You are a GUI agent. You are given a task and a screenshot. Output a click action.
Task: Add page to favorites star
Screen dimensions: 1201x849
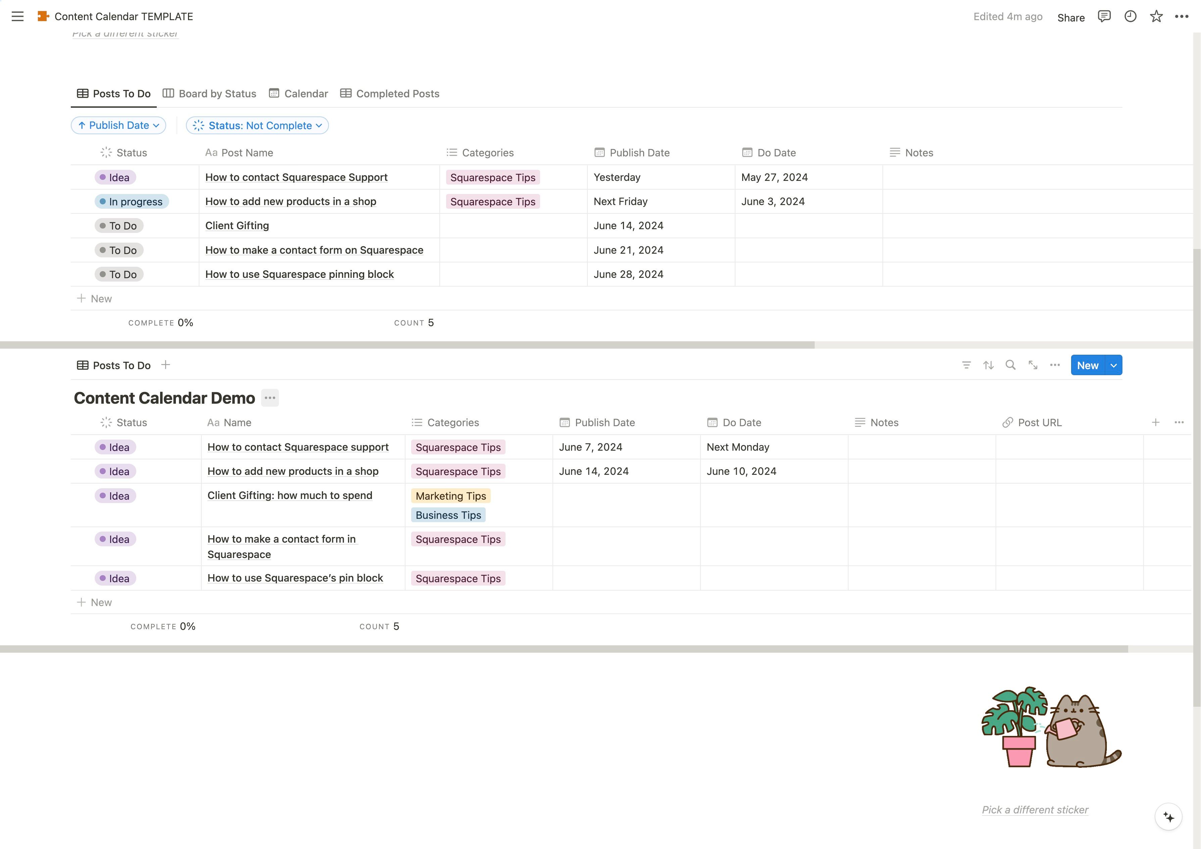[x=1156, y=16]
